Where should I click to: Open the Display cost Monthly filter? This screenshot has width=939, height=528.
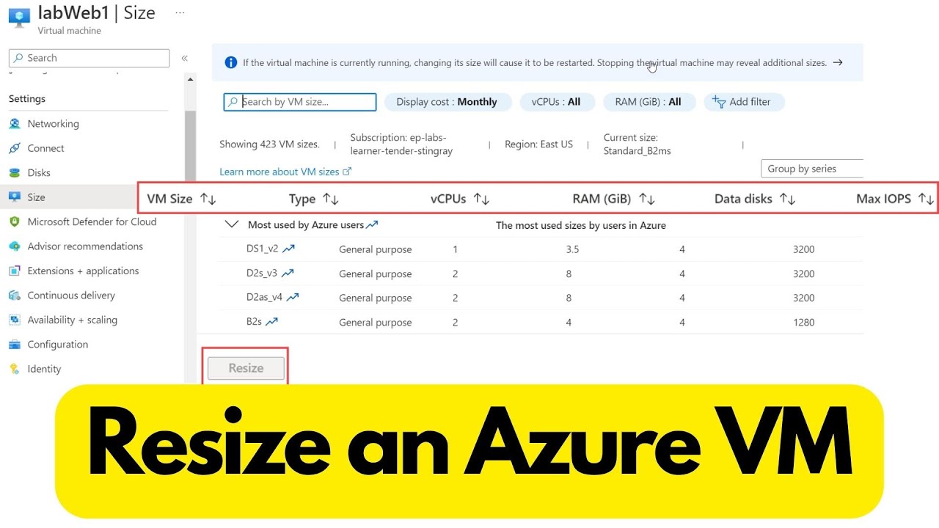pos(447,102)
